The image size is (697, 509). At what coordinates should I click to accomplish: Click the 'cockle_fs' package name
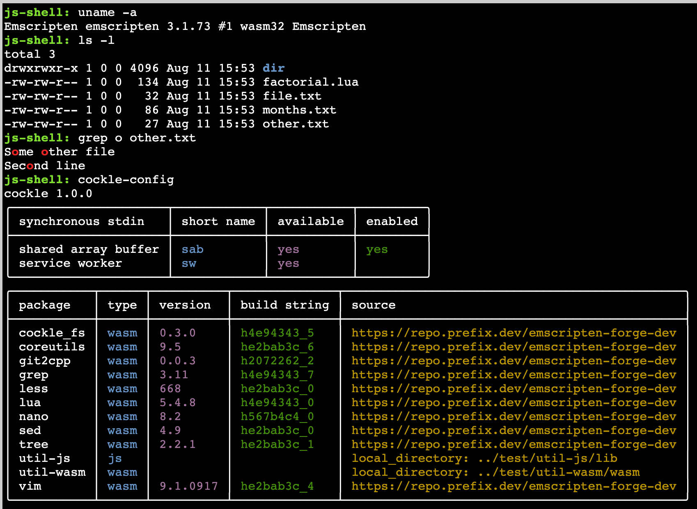click(x=52, y=333)
